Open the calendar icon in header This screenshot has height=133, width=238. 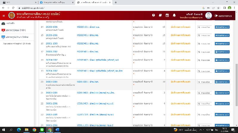pos(167,15)
